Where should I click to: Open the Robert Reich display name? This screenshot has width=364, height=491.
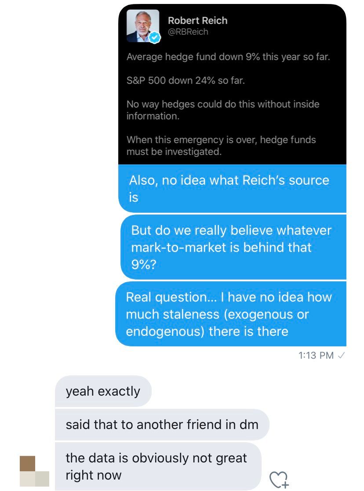click(x=197, y=20)
